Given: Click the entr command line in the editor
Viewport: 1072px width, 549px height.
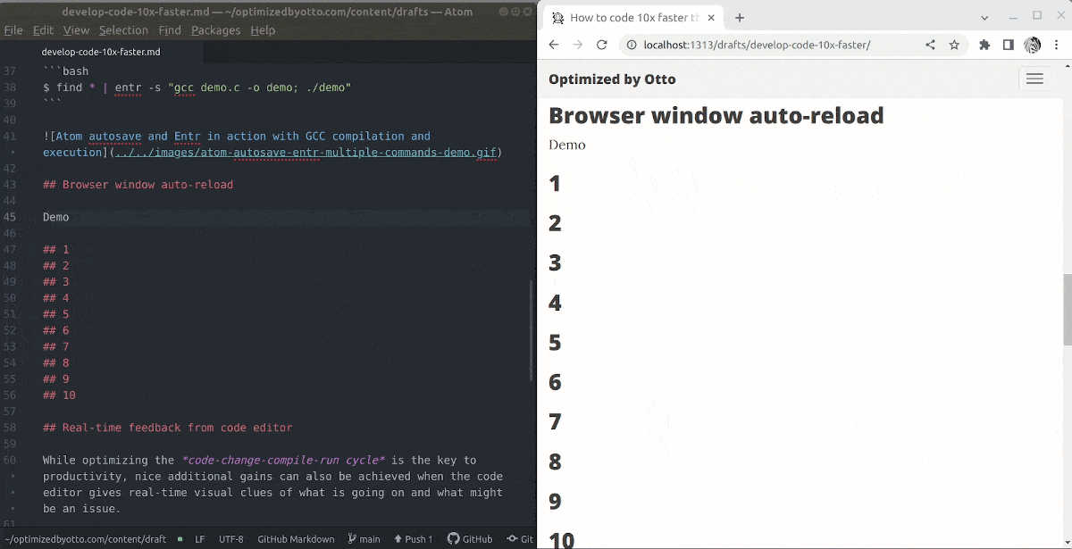Looking at the screenshot, I should (197, 87).
